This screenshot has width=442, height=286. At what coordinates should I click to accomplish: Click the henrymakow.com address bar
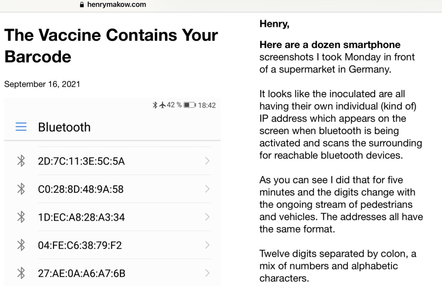[x=116, y=5]
